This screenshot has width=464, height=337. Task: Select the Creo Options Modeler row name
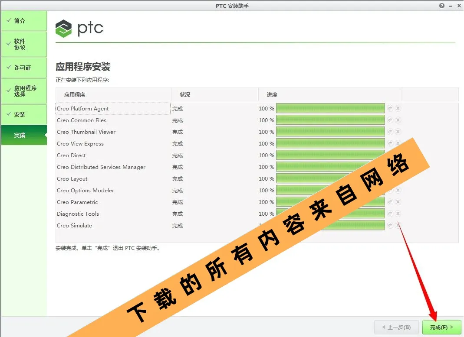[x=86, y=191]
